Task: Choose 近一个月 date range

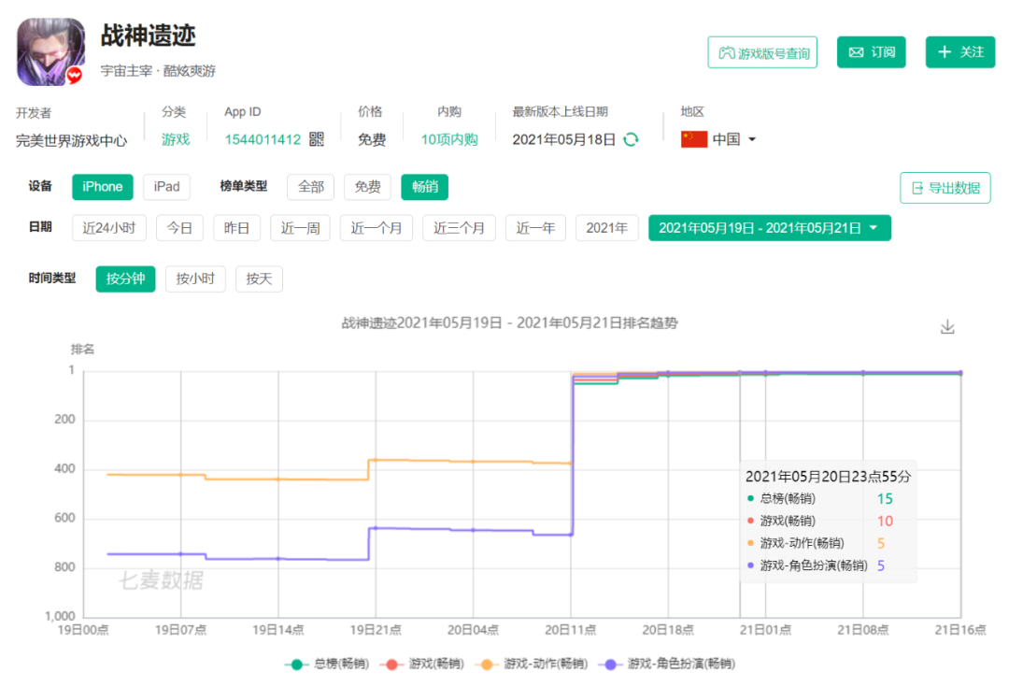Action: pos(376,228)
